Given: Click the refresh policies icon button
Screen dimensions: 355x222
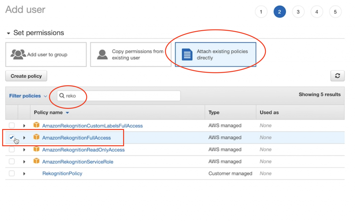Looking at the screenshot, I should (337, 76).
